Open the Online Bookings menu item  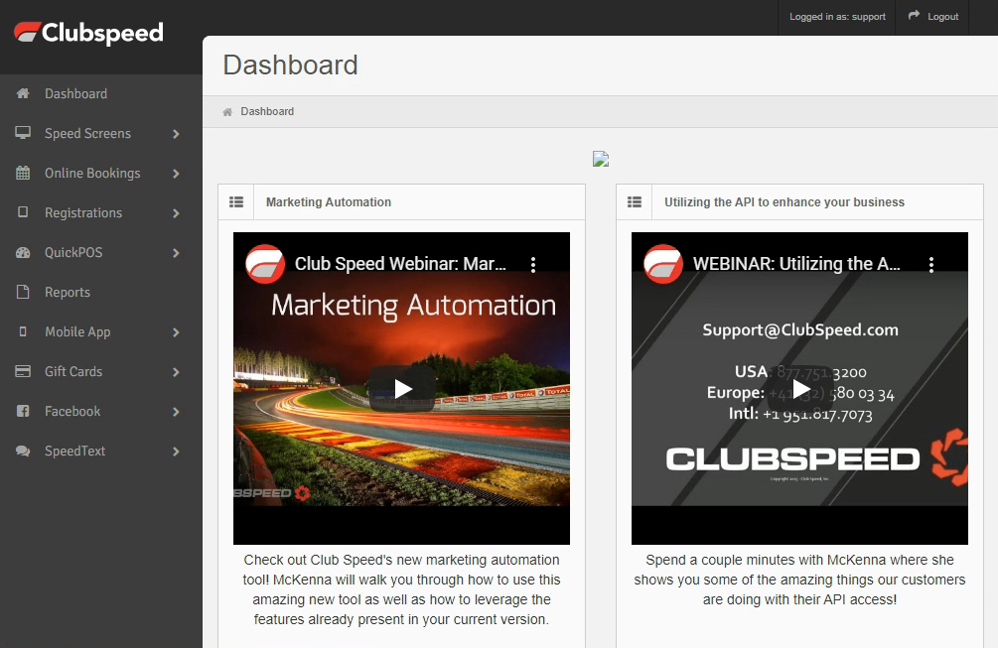[x=101, y=173]
